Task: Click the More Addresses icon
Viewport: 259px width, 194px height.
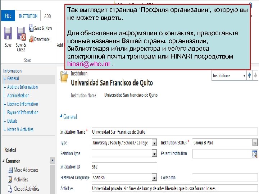Action: point(10,170)
